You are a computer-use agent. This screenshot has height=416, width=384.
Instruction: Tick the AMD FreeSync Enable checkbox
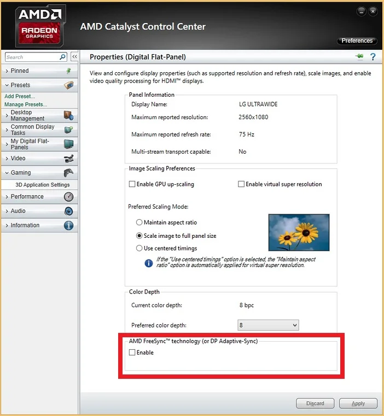(132, 353)
